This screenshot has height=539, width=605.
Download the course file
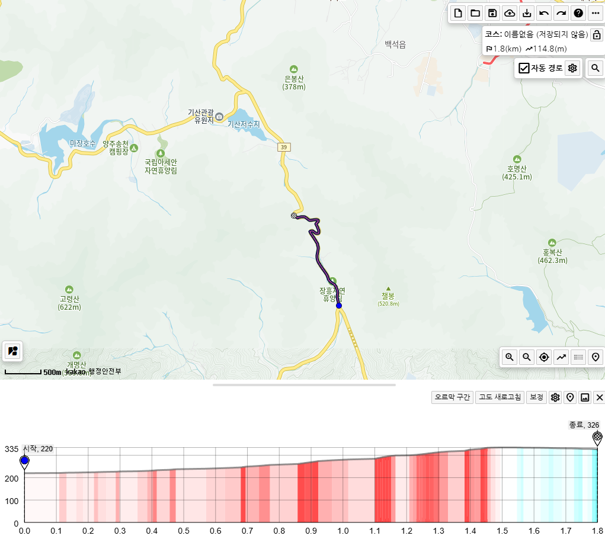click(527, 13)
